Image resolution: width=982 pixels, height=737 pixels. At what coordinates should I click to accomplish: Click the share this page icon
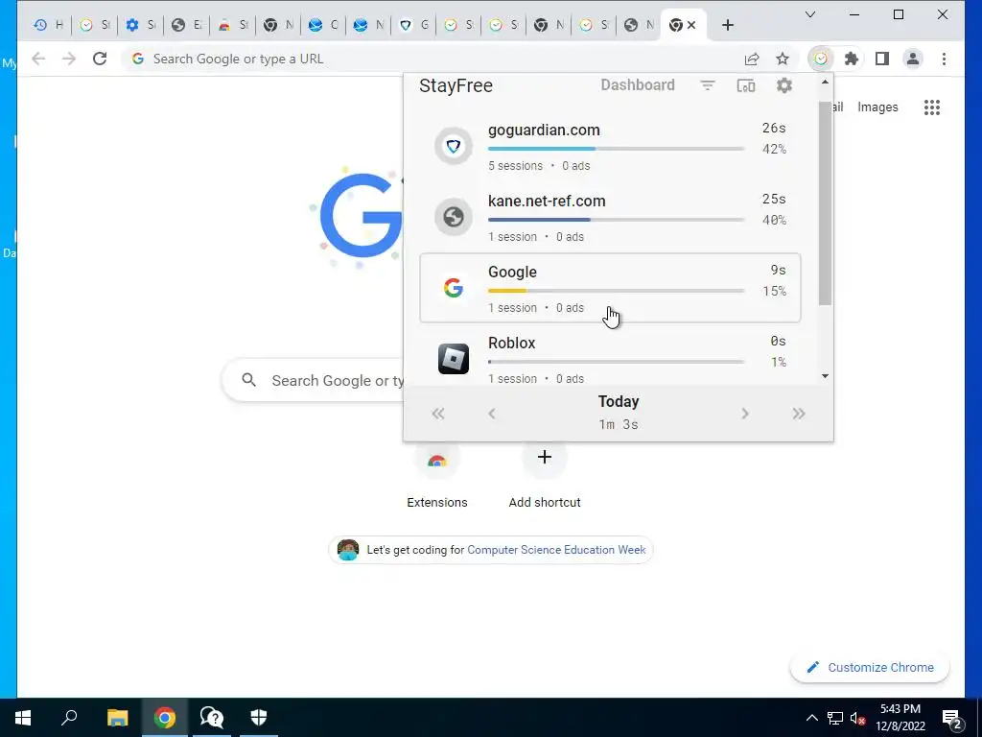pos(752,59)
